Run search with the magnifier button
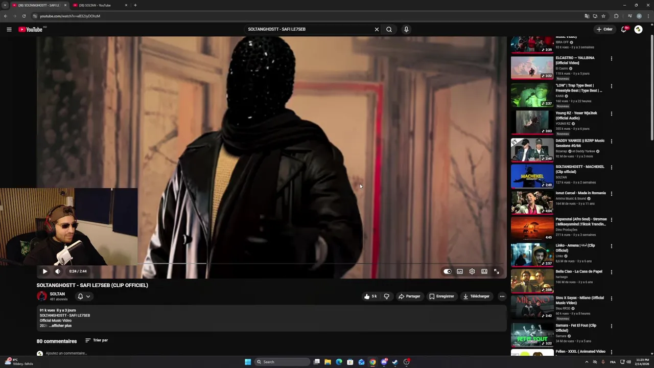Image resolution: width=654 pixels, height=368 pixels. [389, 29]
